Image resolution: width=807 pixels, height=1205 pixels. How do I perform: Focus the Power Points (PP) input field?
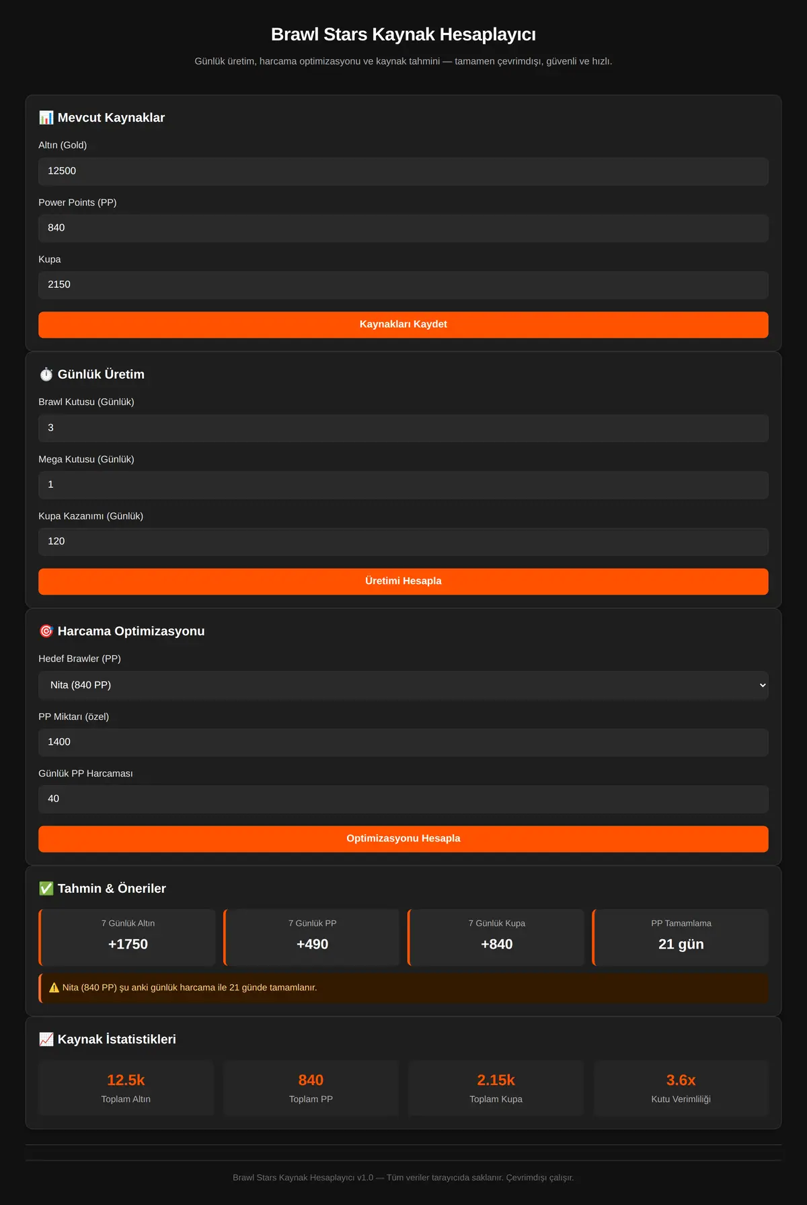click(x=403, y=228)
